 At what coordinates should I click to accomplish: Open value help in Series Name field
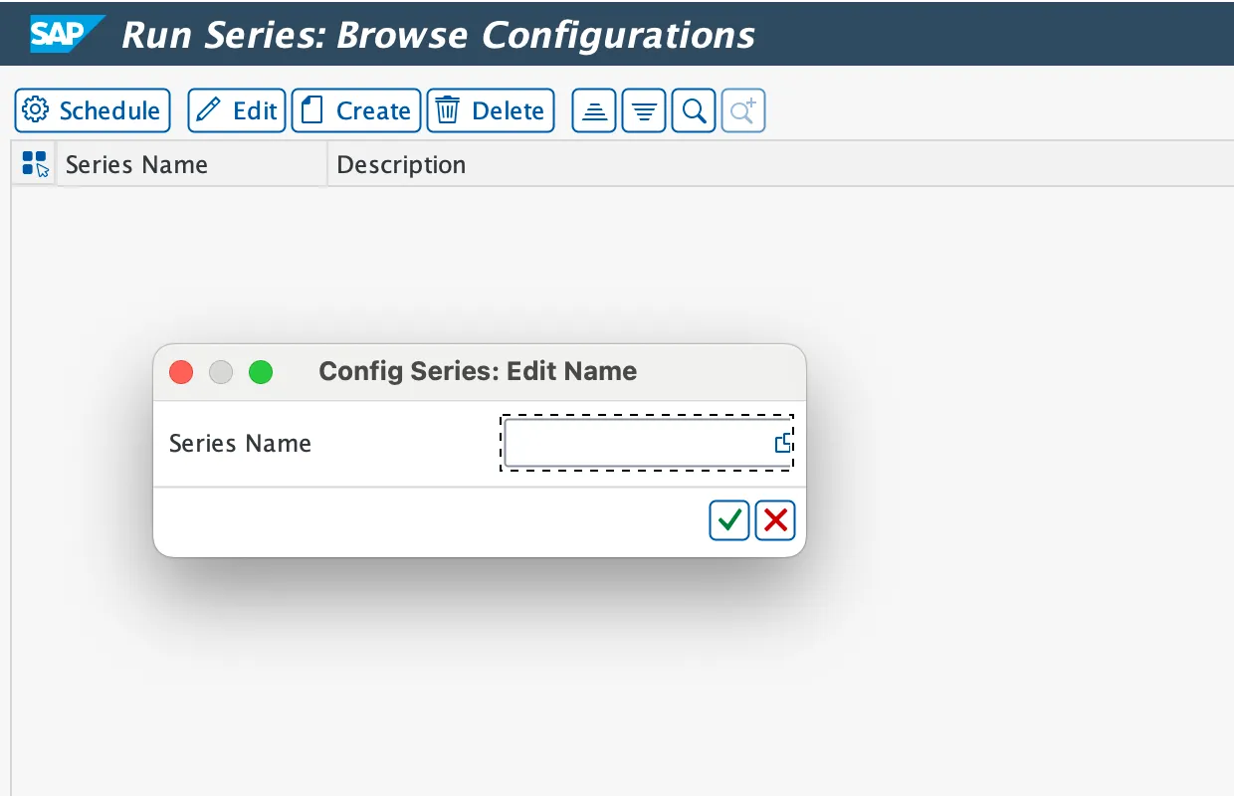[x=783, y=443]
